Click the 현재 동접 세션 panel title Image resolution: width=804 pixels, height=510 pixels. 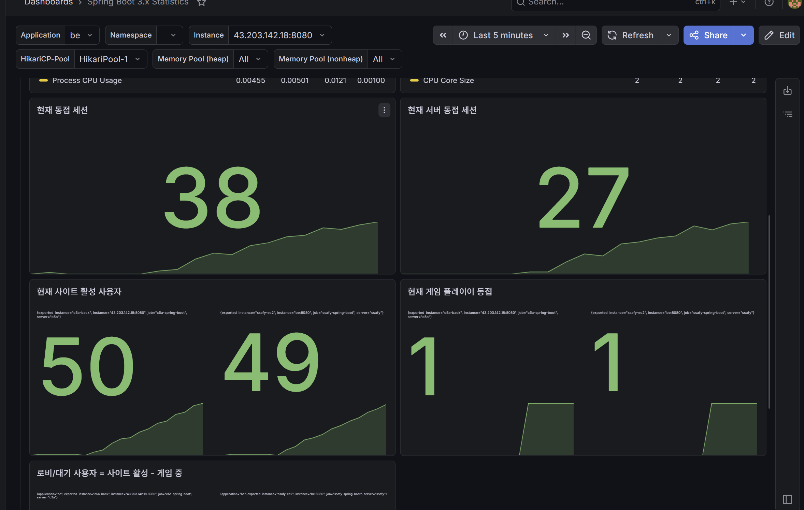click(62, 110)
